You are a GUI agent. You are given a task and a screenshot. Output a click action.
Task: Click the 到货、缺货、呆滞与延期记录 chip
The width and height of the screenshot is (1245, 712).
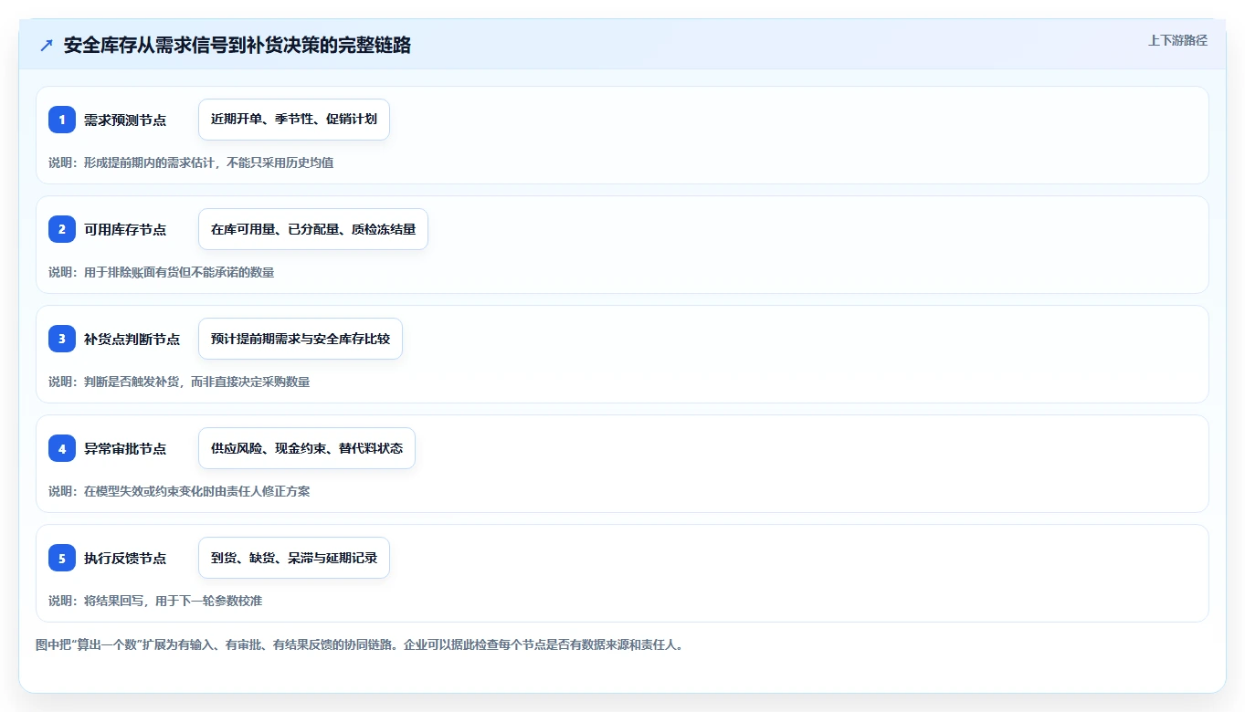tap(294, 558)
